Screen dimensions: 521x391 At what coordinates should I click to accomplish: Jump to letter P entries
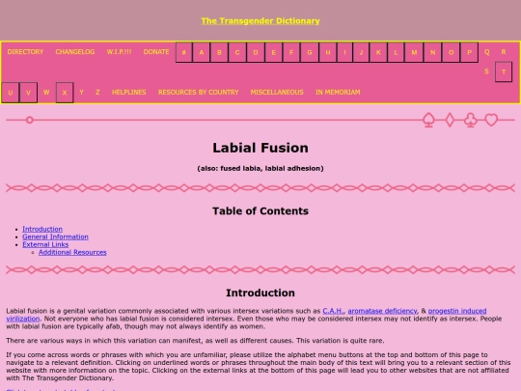coord(469,52)
